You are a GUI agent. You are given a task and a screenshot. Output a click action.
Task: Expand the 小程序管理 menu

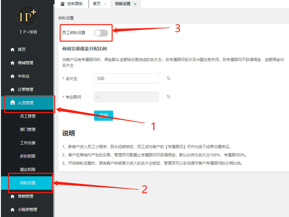(27, 210)
